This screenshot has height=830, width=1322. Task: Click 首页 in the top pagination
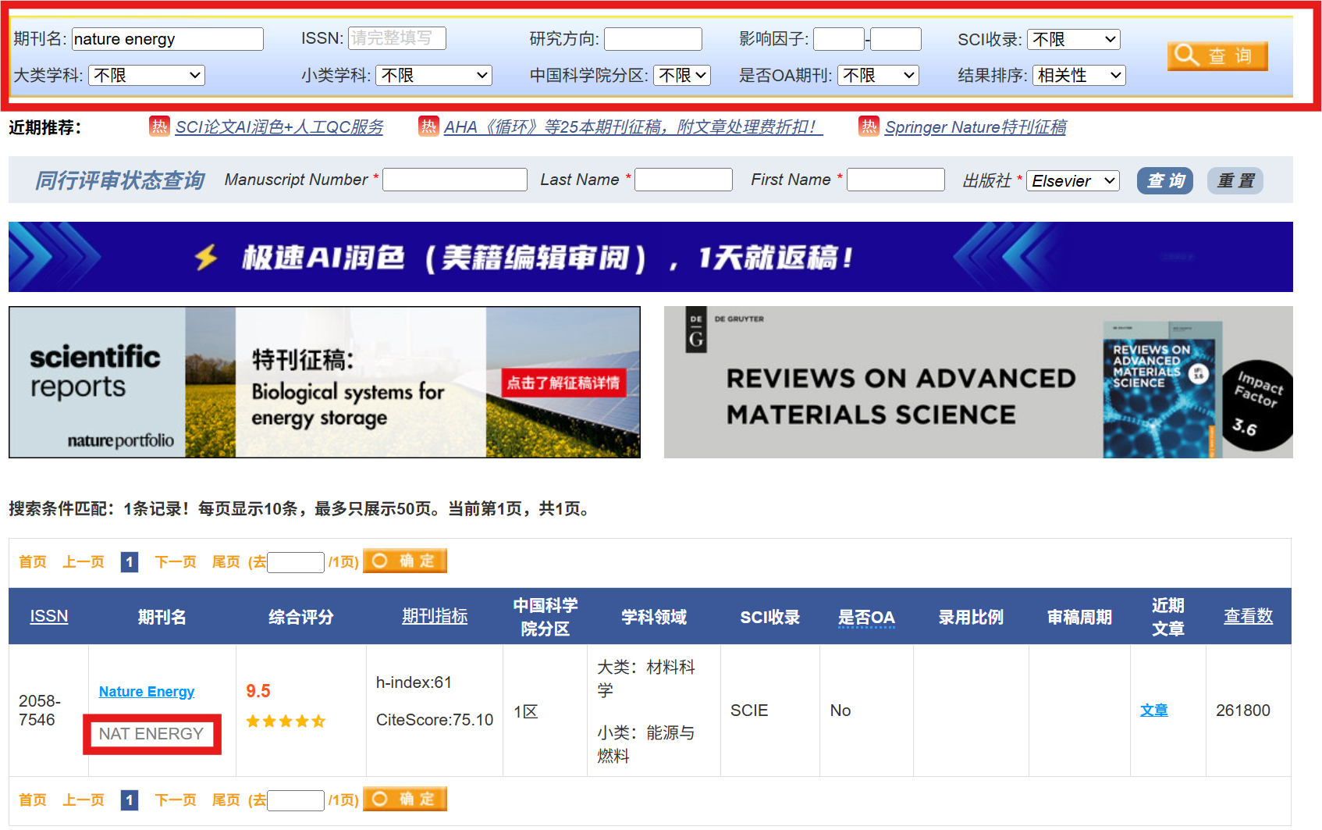[x=33, y=562]
